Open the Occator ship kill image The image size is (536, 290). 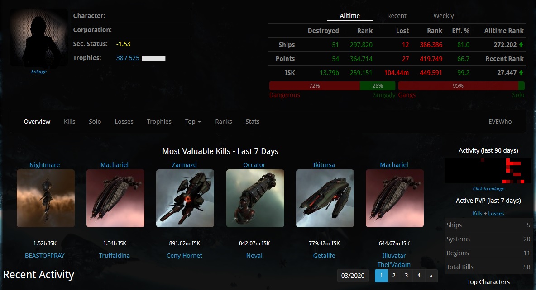coord(255,198)
